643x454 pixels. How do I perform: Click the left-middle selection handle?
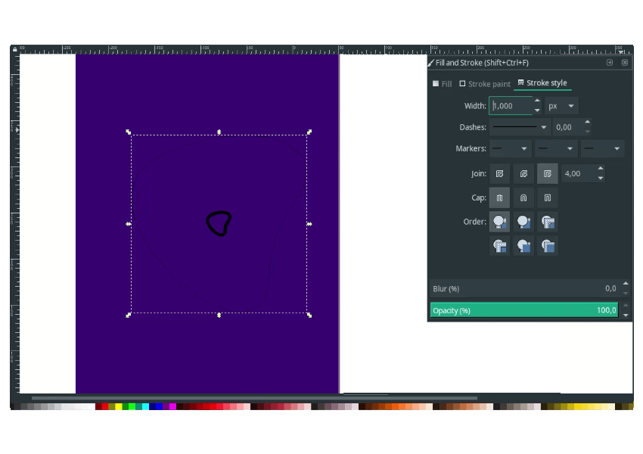tap(129, 224)
